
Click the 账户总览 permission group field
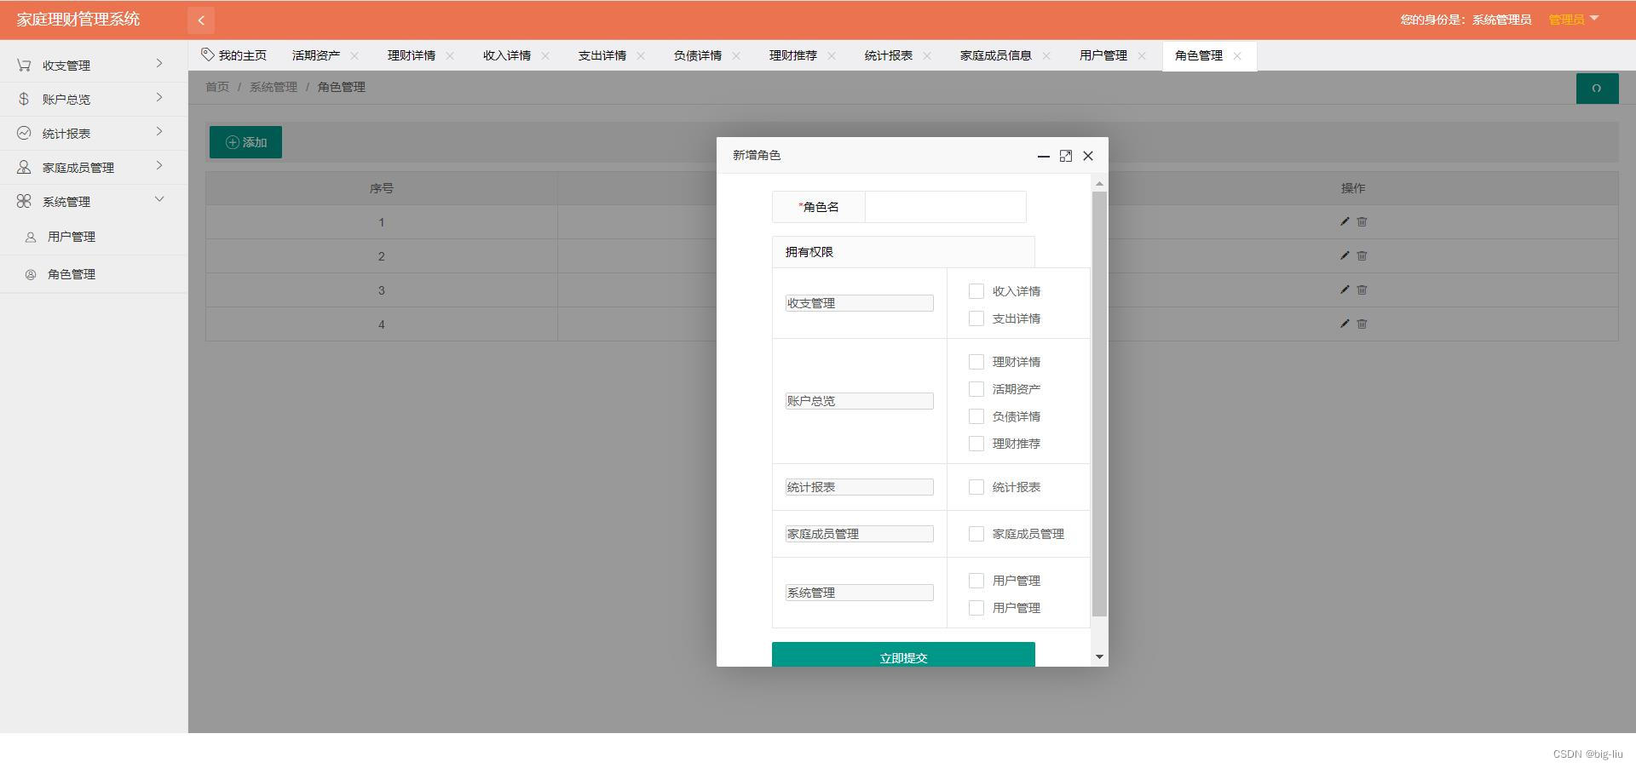point(859,401)
